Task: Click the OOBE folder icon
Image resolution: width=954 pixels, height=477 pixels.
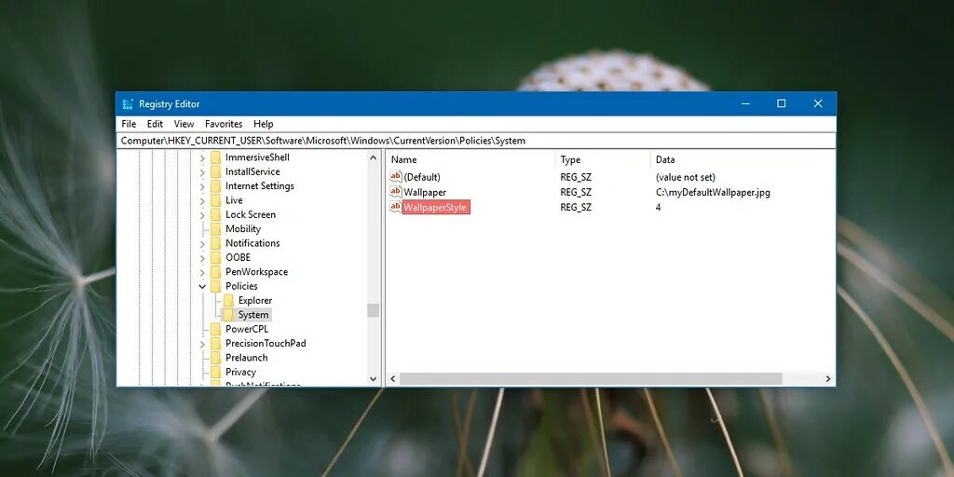Action: pyautogui.click(x=215, y=258)
